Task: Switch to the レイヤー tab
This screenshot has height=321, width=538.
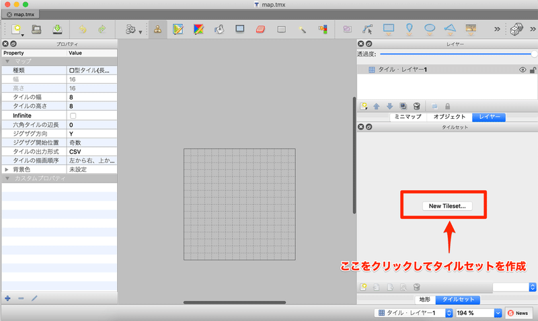Action: (490, 117)
